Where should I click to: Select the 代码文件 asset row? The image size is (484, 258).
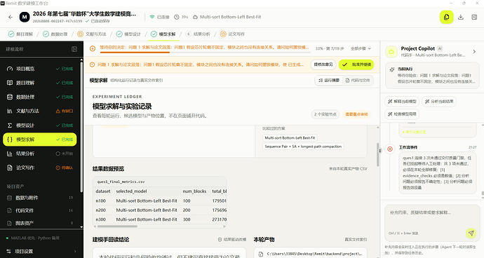click(40, 210)
